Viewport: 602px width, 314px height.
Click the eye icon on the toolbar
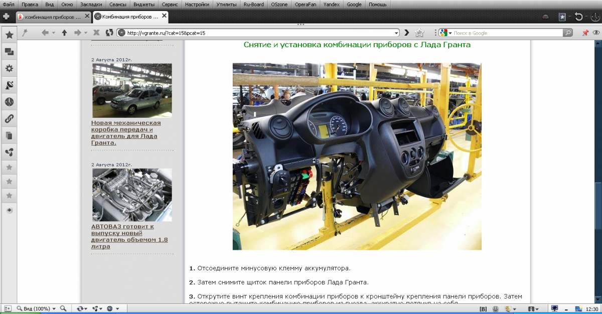[596, 33]
